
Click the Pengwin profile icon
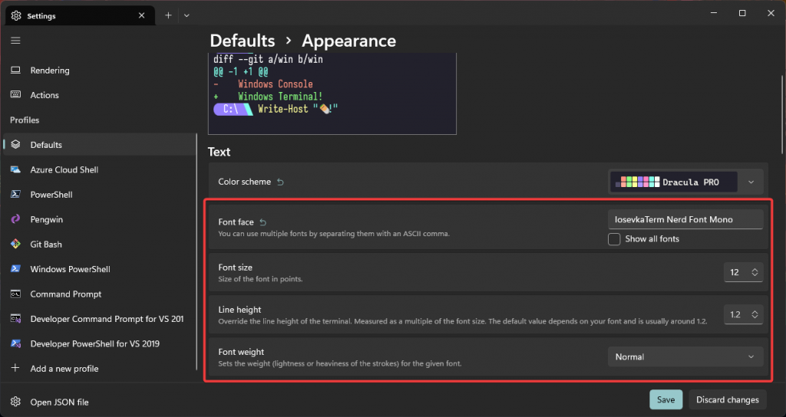click(x=15, y=218)
